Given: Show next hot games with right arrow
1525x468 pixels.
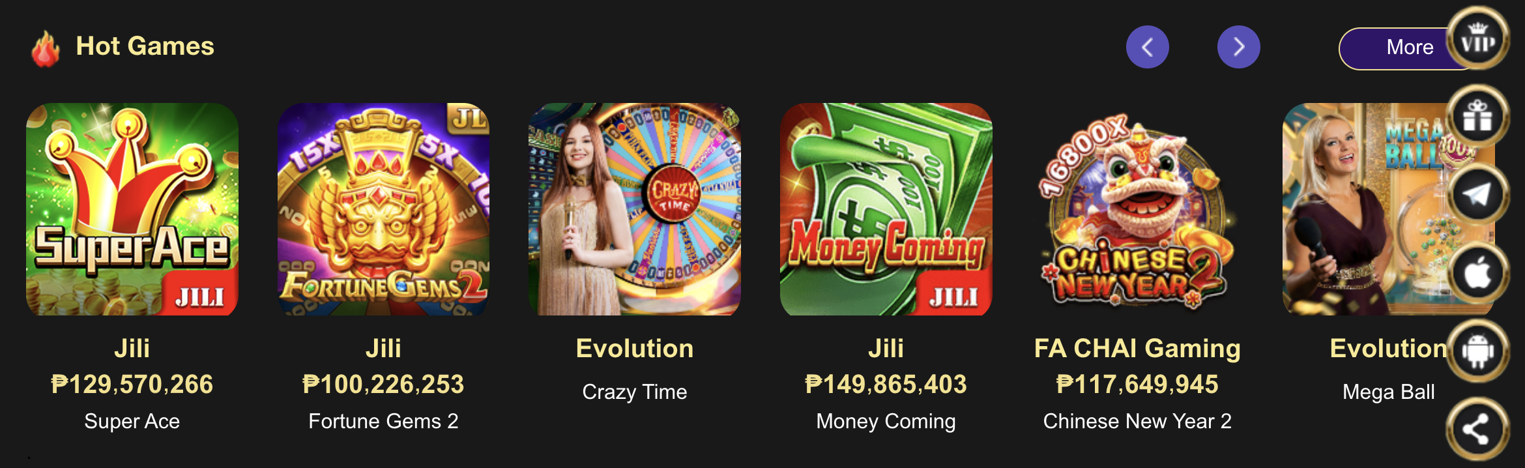Looking at the screenshot, I should coord(1238,47).
